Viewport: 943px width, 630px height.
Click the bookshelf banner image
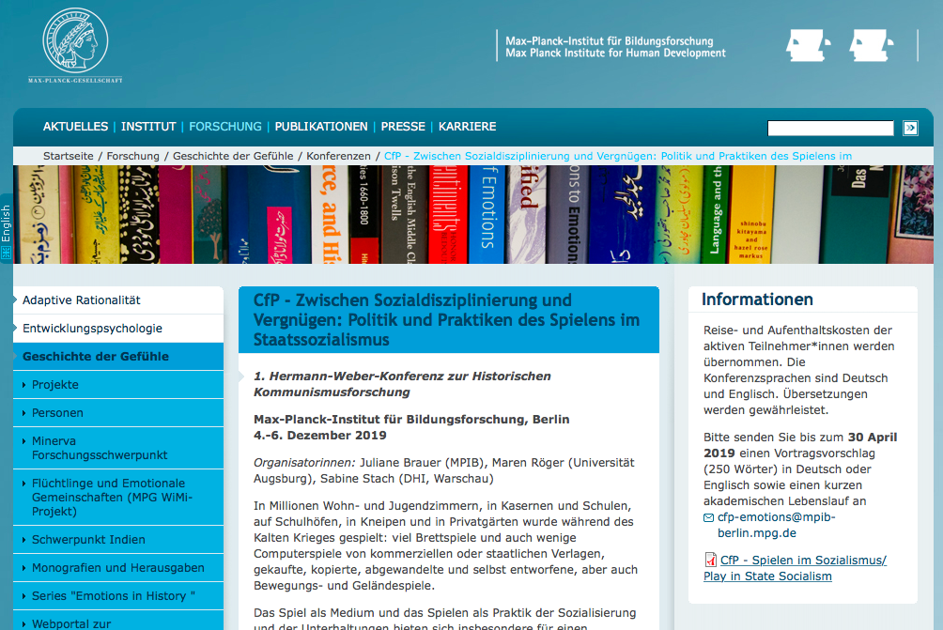click(473, 215)
